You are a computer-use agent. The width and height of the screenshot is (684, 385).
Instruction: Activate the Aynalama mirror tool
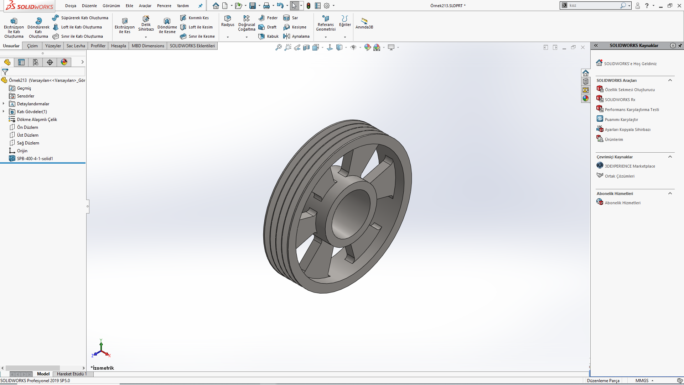[296, 36]
